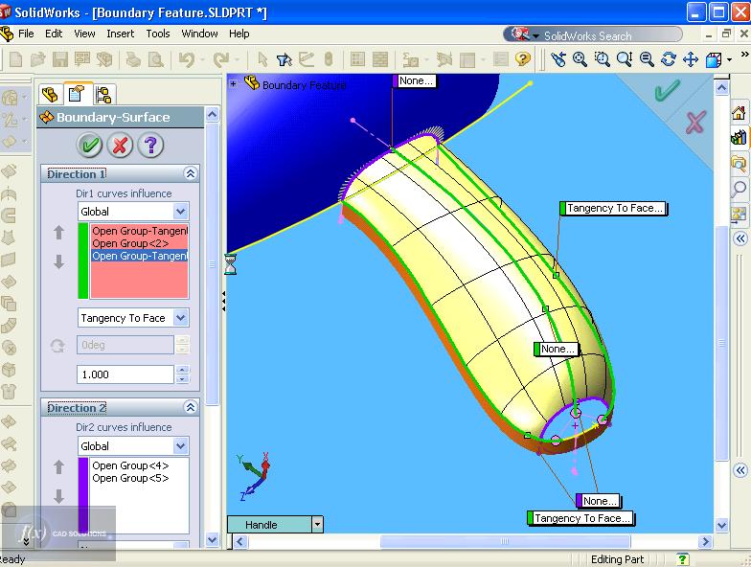This screenshot has height=567, width=751.
Task: Open the task pane File Explorer icon
Action: click(739, 164)
